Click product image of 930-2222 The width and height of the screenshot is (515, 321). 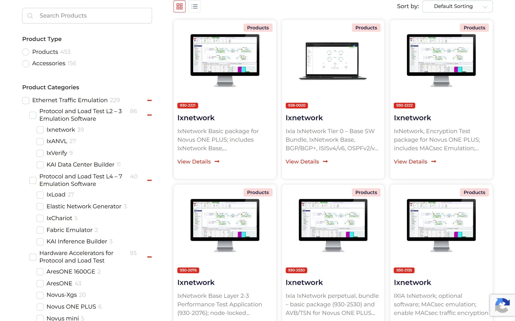441,60
